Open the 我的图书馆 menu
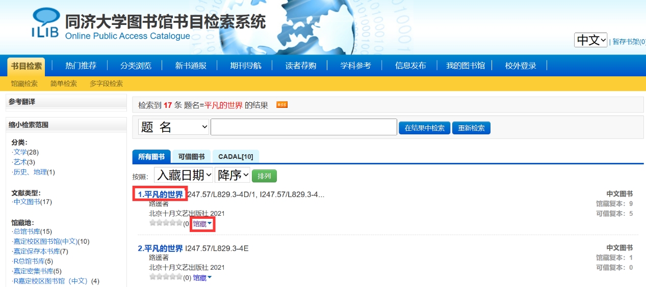This screenshot has height=287, width=646. pos(466,66)
